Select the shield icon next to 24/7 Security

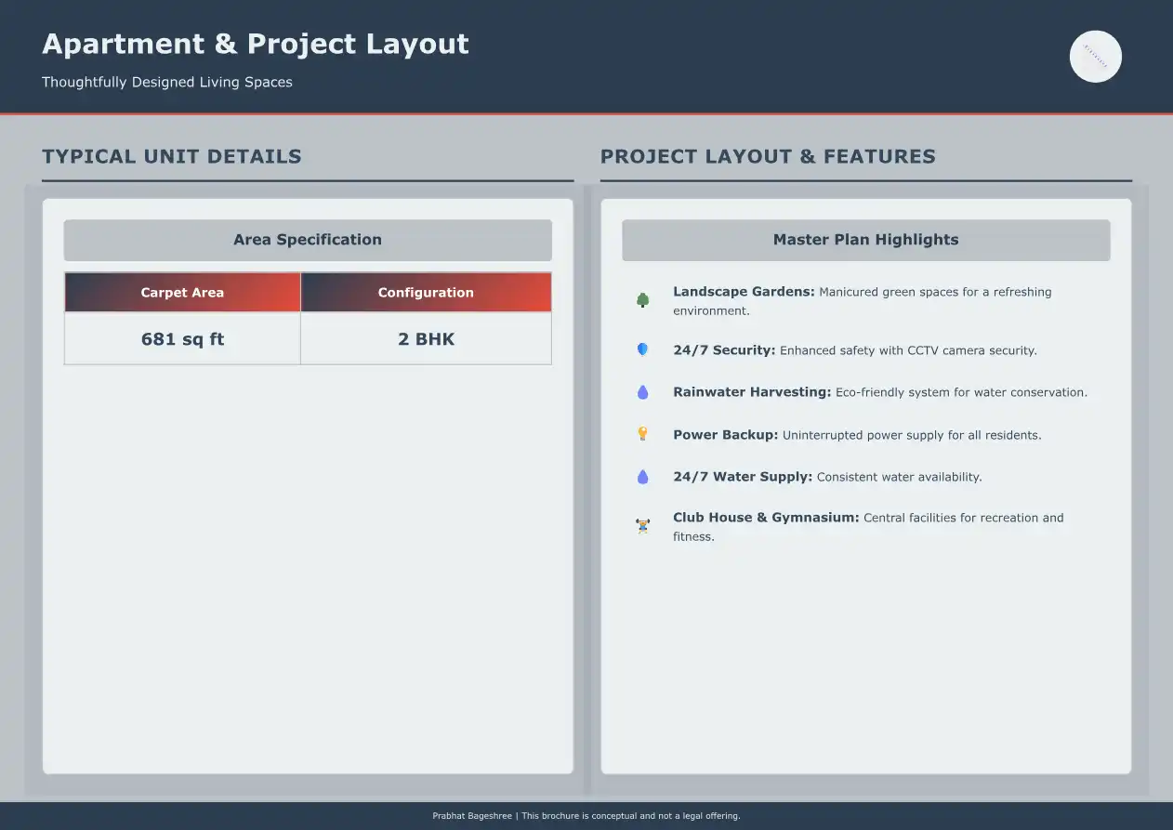[x=642, y=350]
